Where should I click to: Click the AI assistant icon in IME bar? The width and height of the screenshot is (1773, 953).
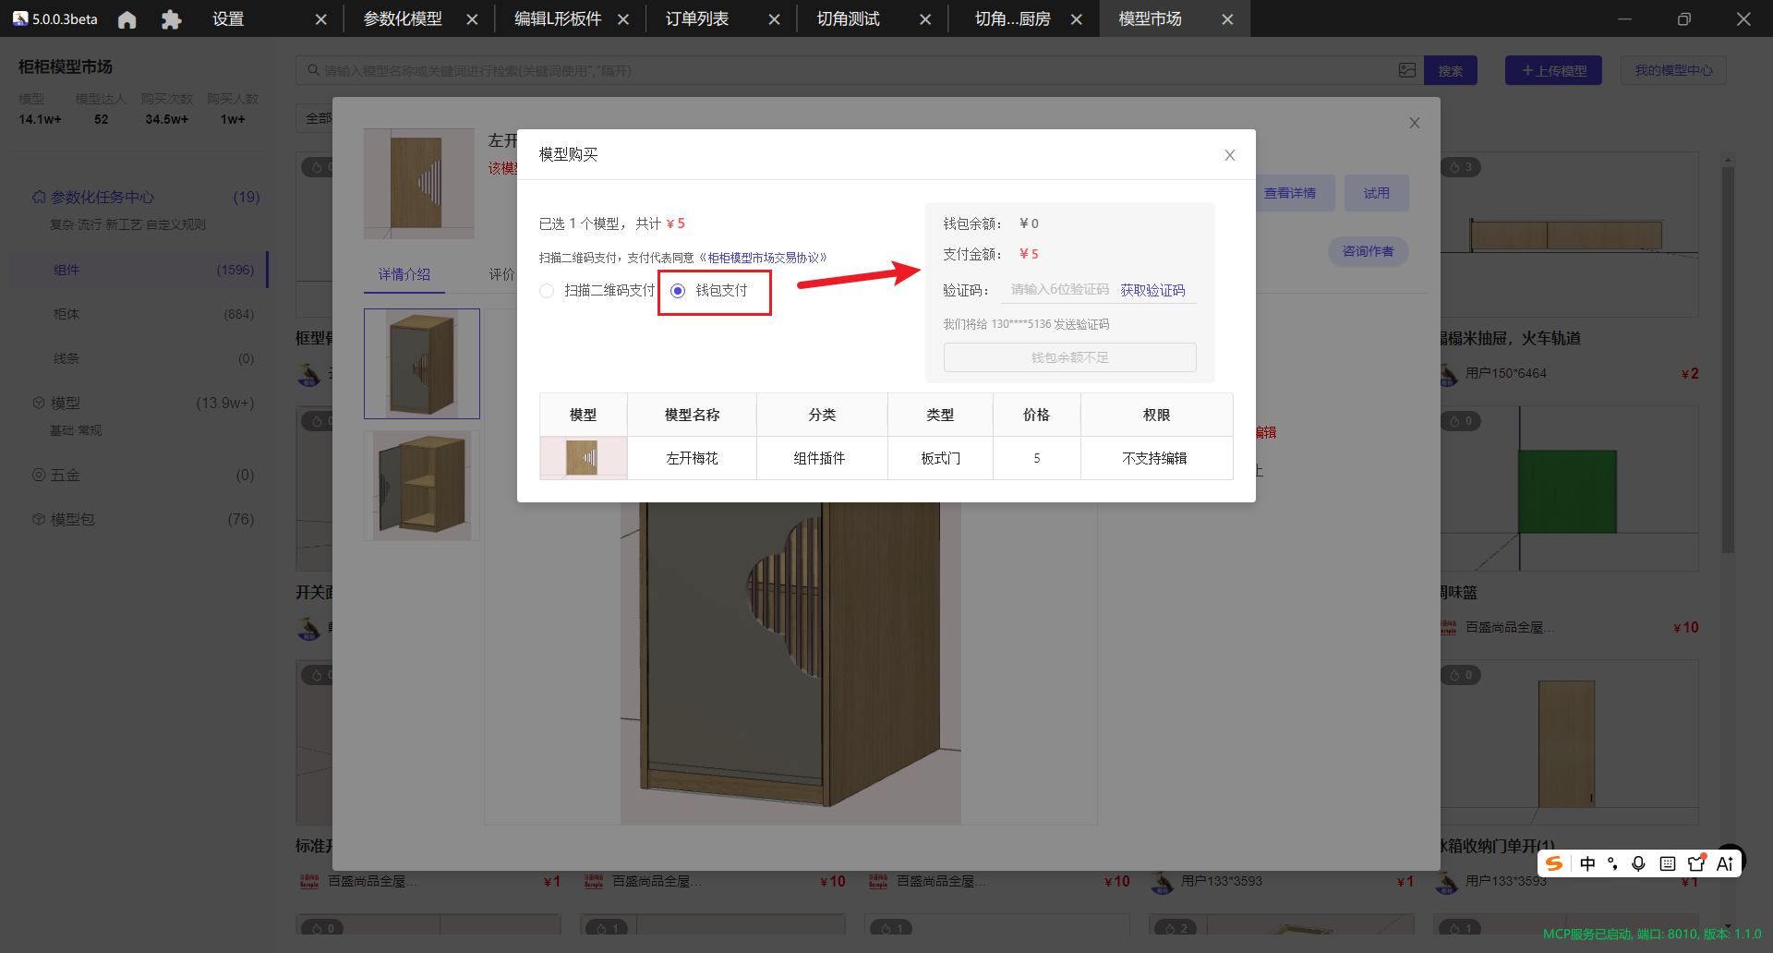1724,863
